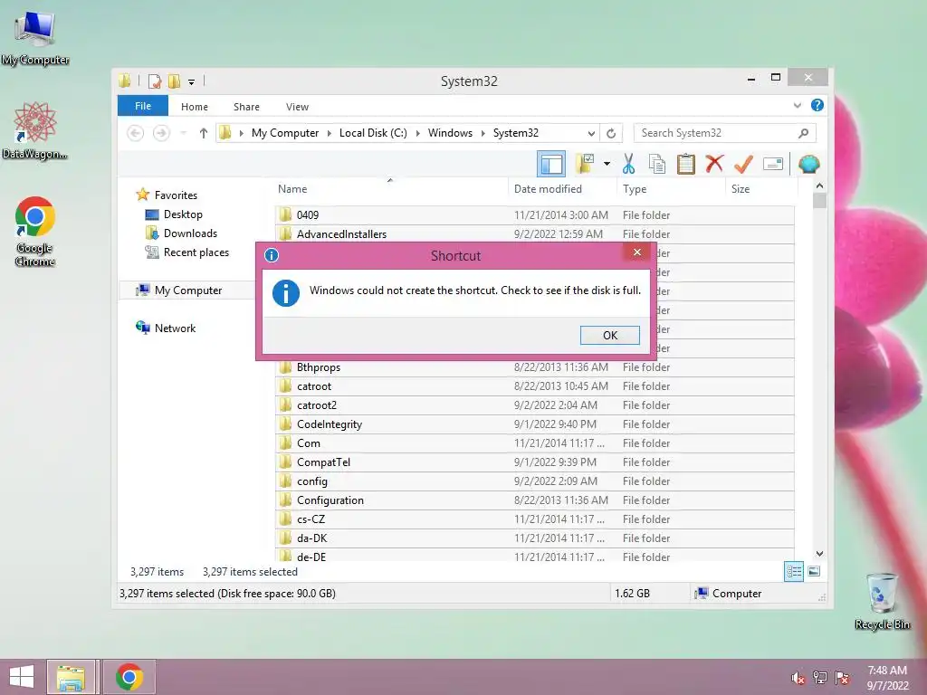
Task: Select the 0409 folder row
Action: (x=534, y=215)
